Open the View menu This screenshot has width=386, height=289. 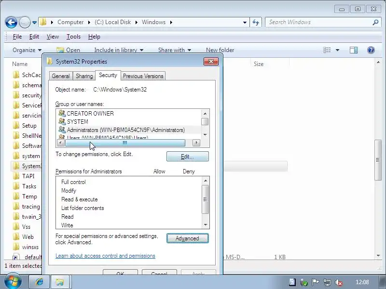coord(53,37)
